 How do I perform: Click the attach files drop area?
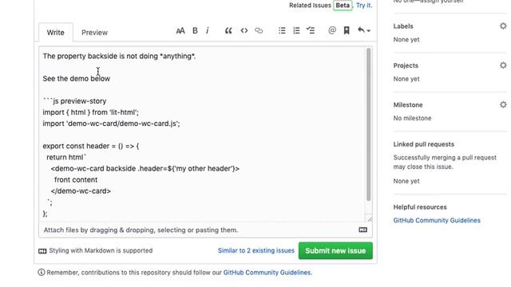click(x=205, y=230)
